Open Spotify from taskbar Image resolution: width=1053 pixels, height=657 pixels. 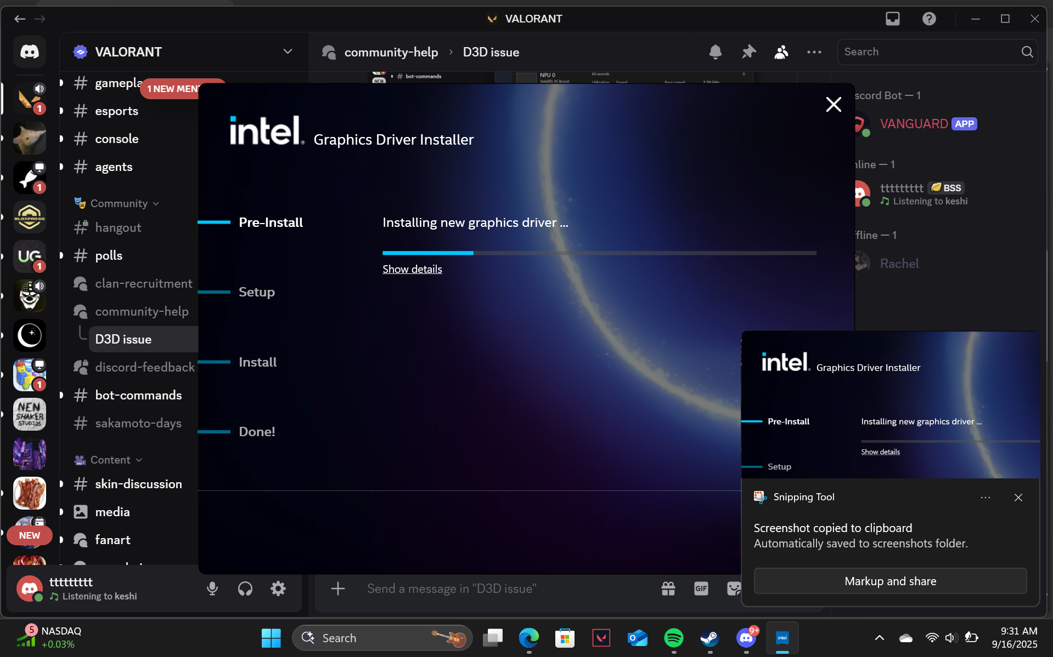tap(674, 638)
